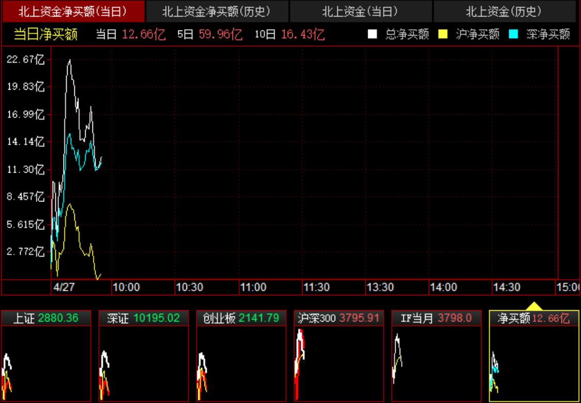Click the yellow triangle above 净买额 panel

pos(535,306)
